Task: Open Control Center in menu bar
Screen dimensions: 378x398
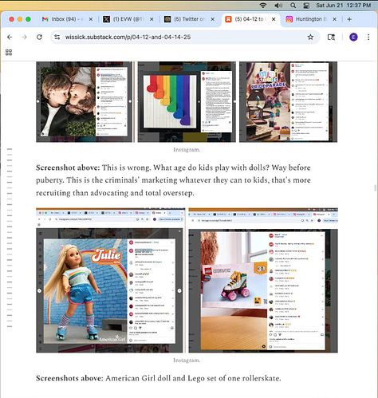Action: [x=306, y=6]
